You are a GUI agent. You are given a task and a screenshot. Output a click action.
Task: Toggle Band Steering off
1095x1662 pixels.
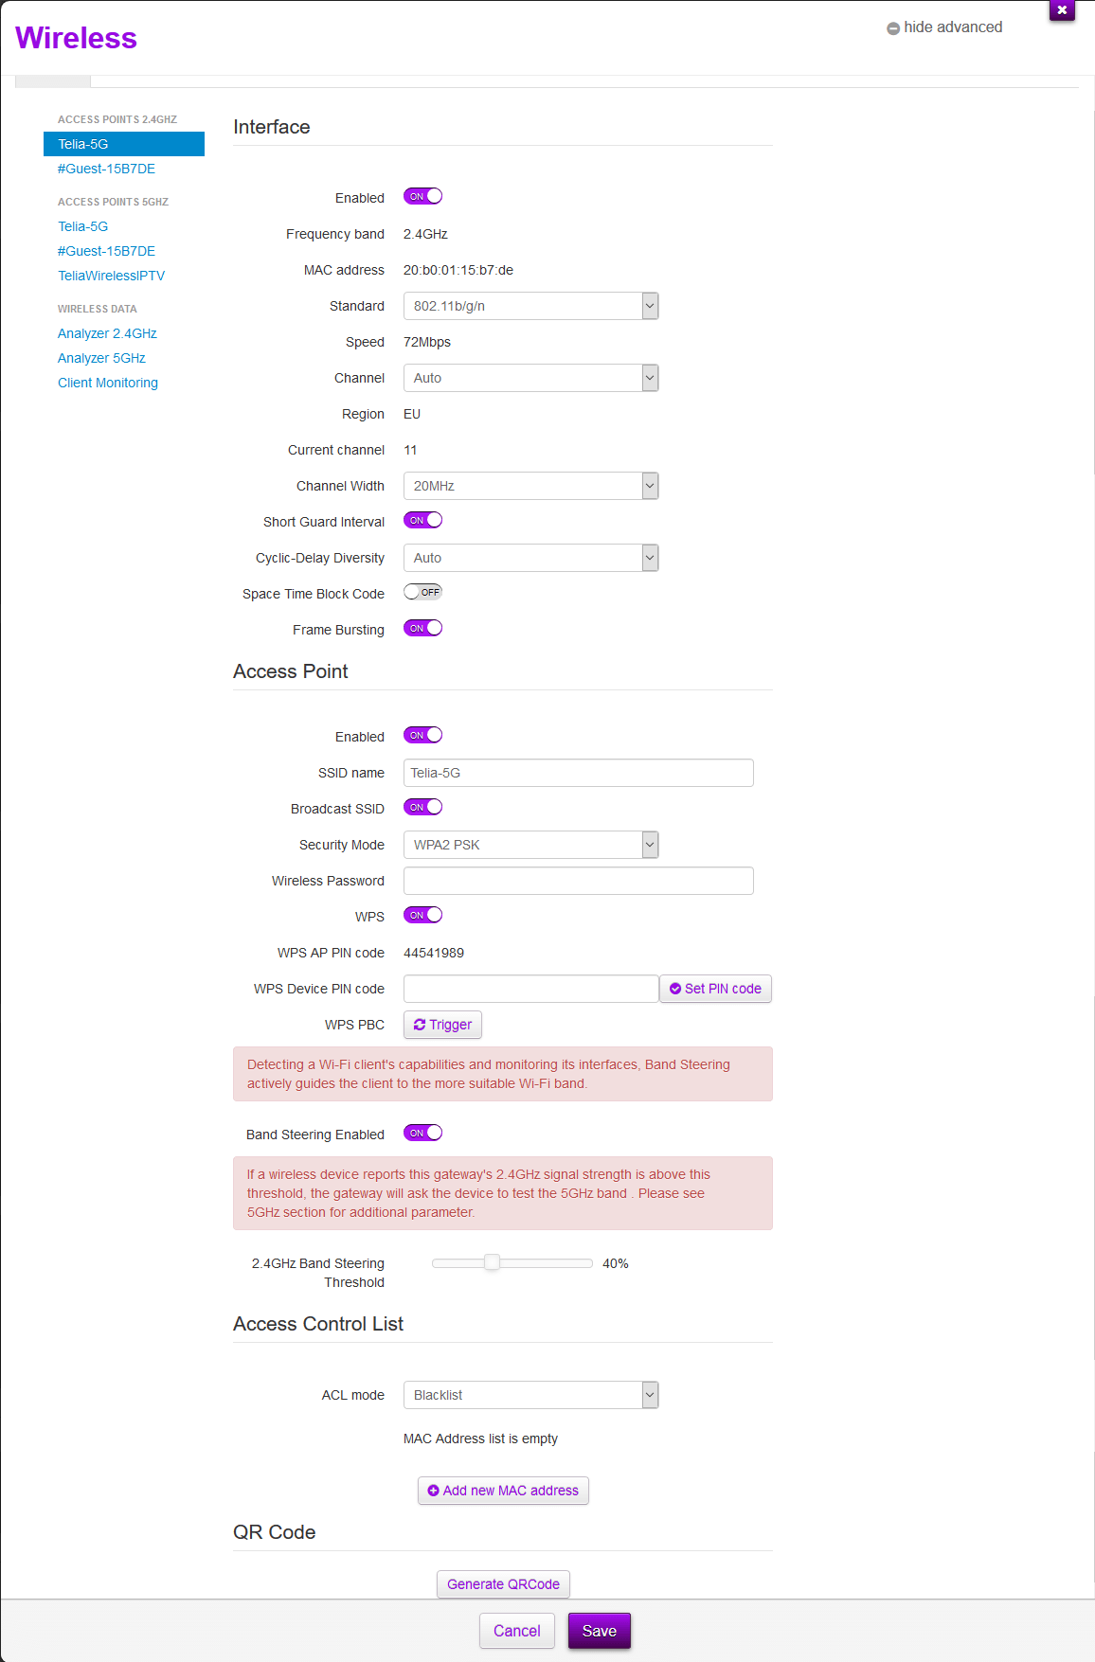point(422,1132)
